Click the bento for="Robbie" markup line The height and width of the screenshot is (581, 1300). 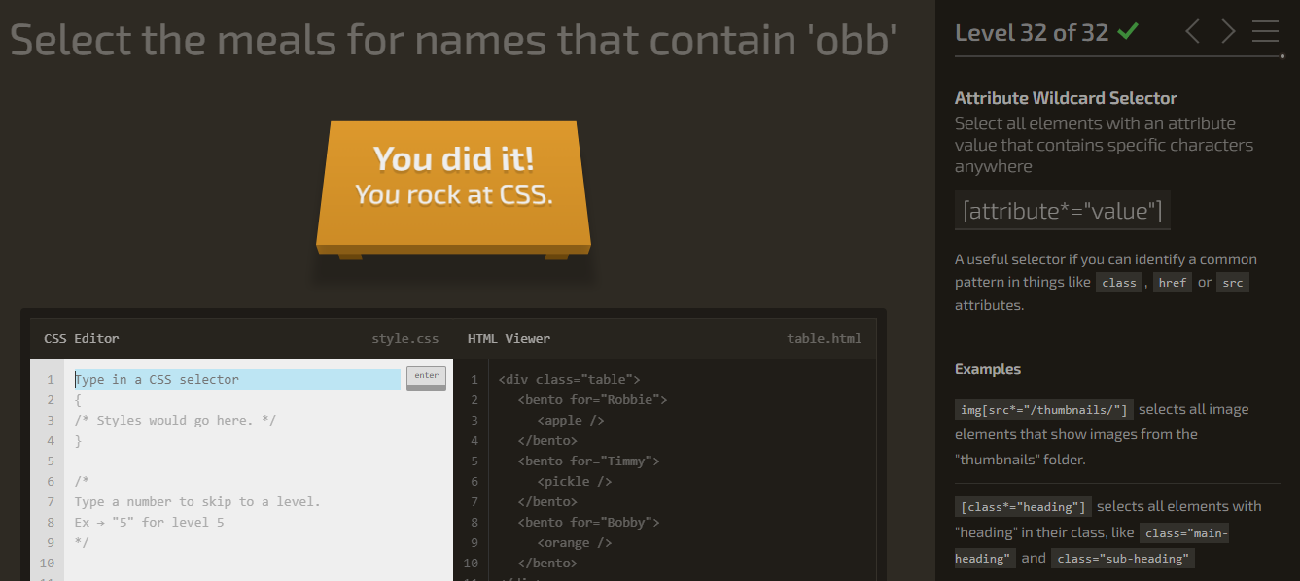tap(593, 399)
